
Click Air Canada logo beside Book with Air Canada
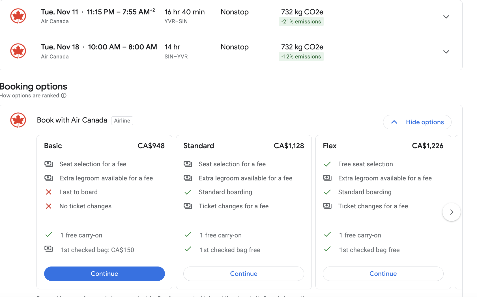(x=18, y=120)
